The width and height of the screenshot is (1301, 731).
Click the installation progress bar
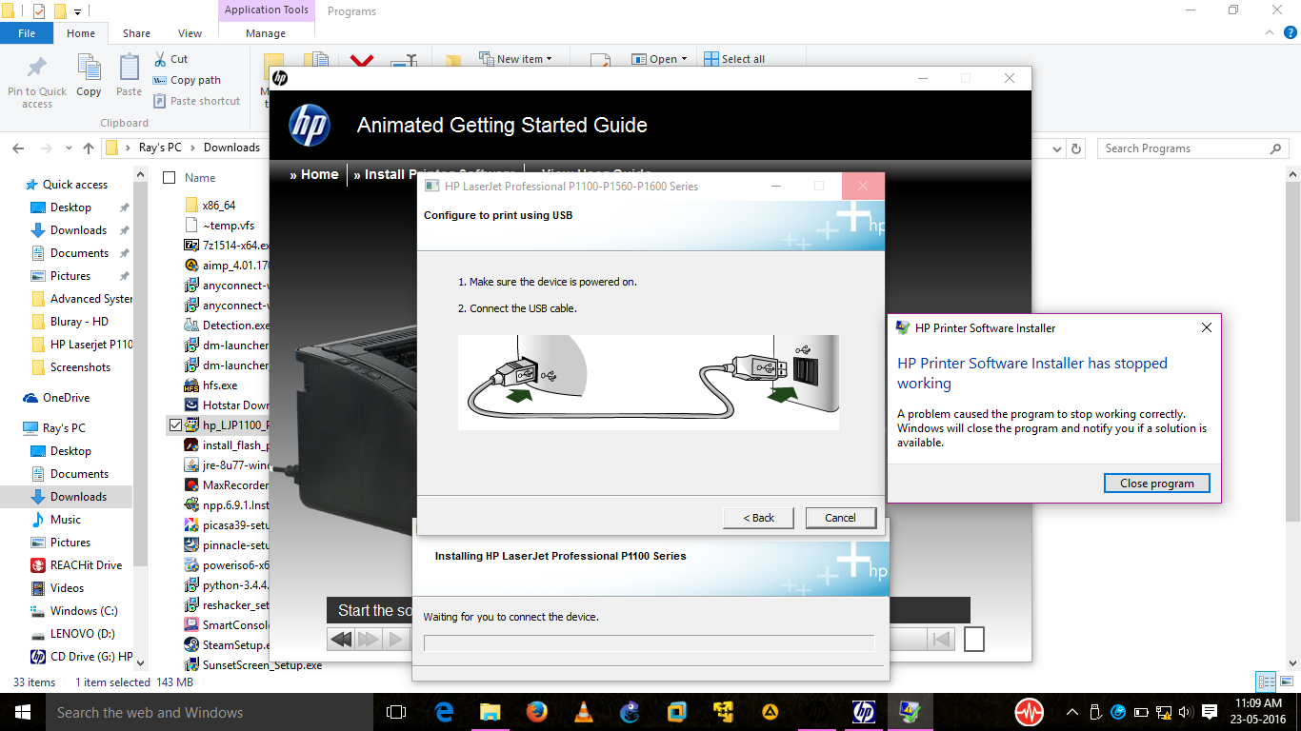tap(649, 643)
